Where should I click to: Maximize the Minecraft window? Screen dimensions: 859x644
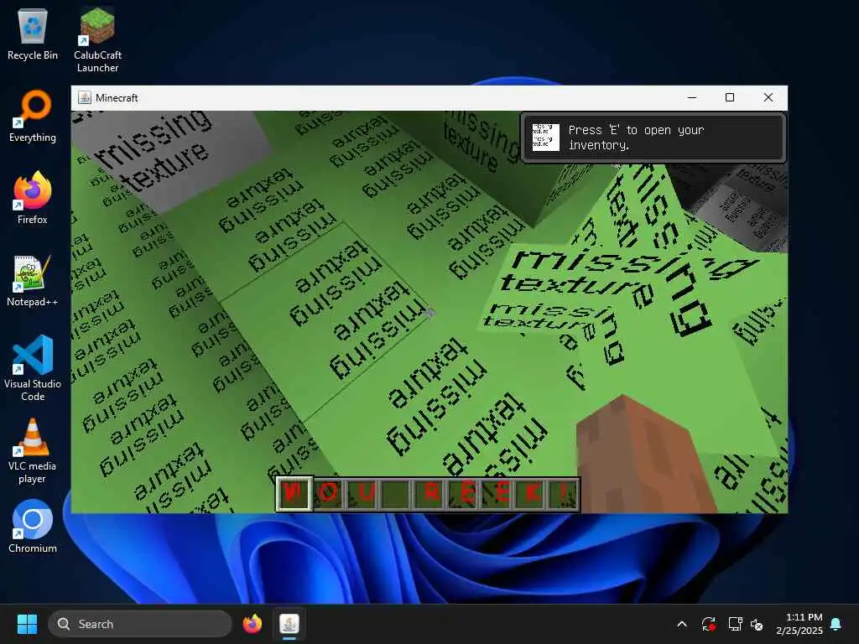click(x=730, y=97)
